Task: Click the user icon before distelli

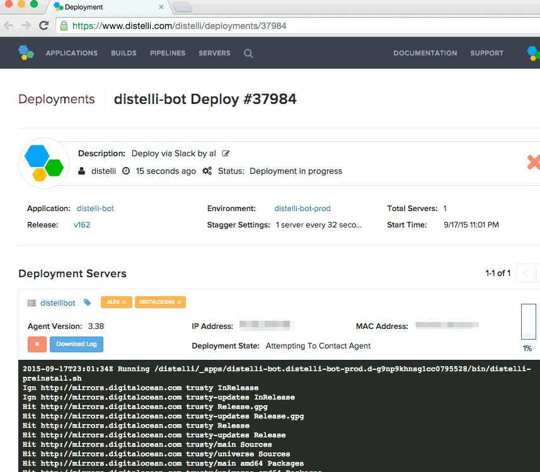Action: [x=82, y=171]
